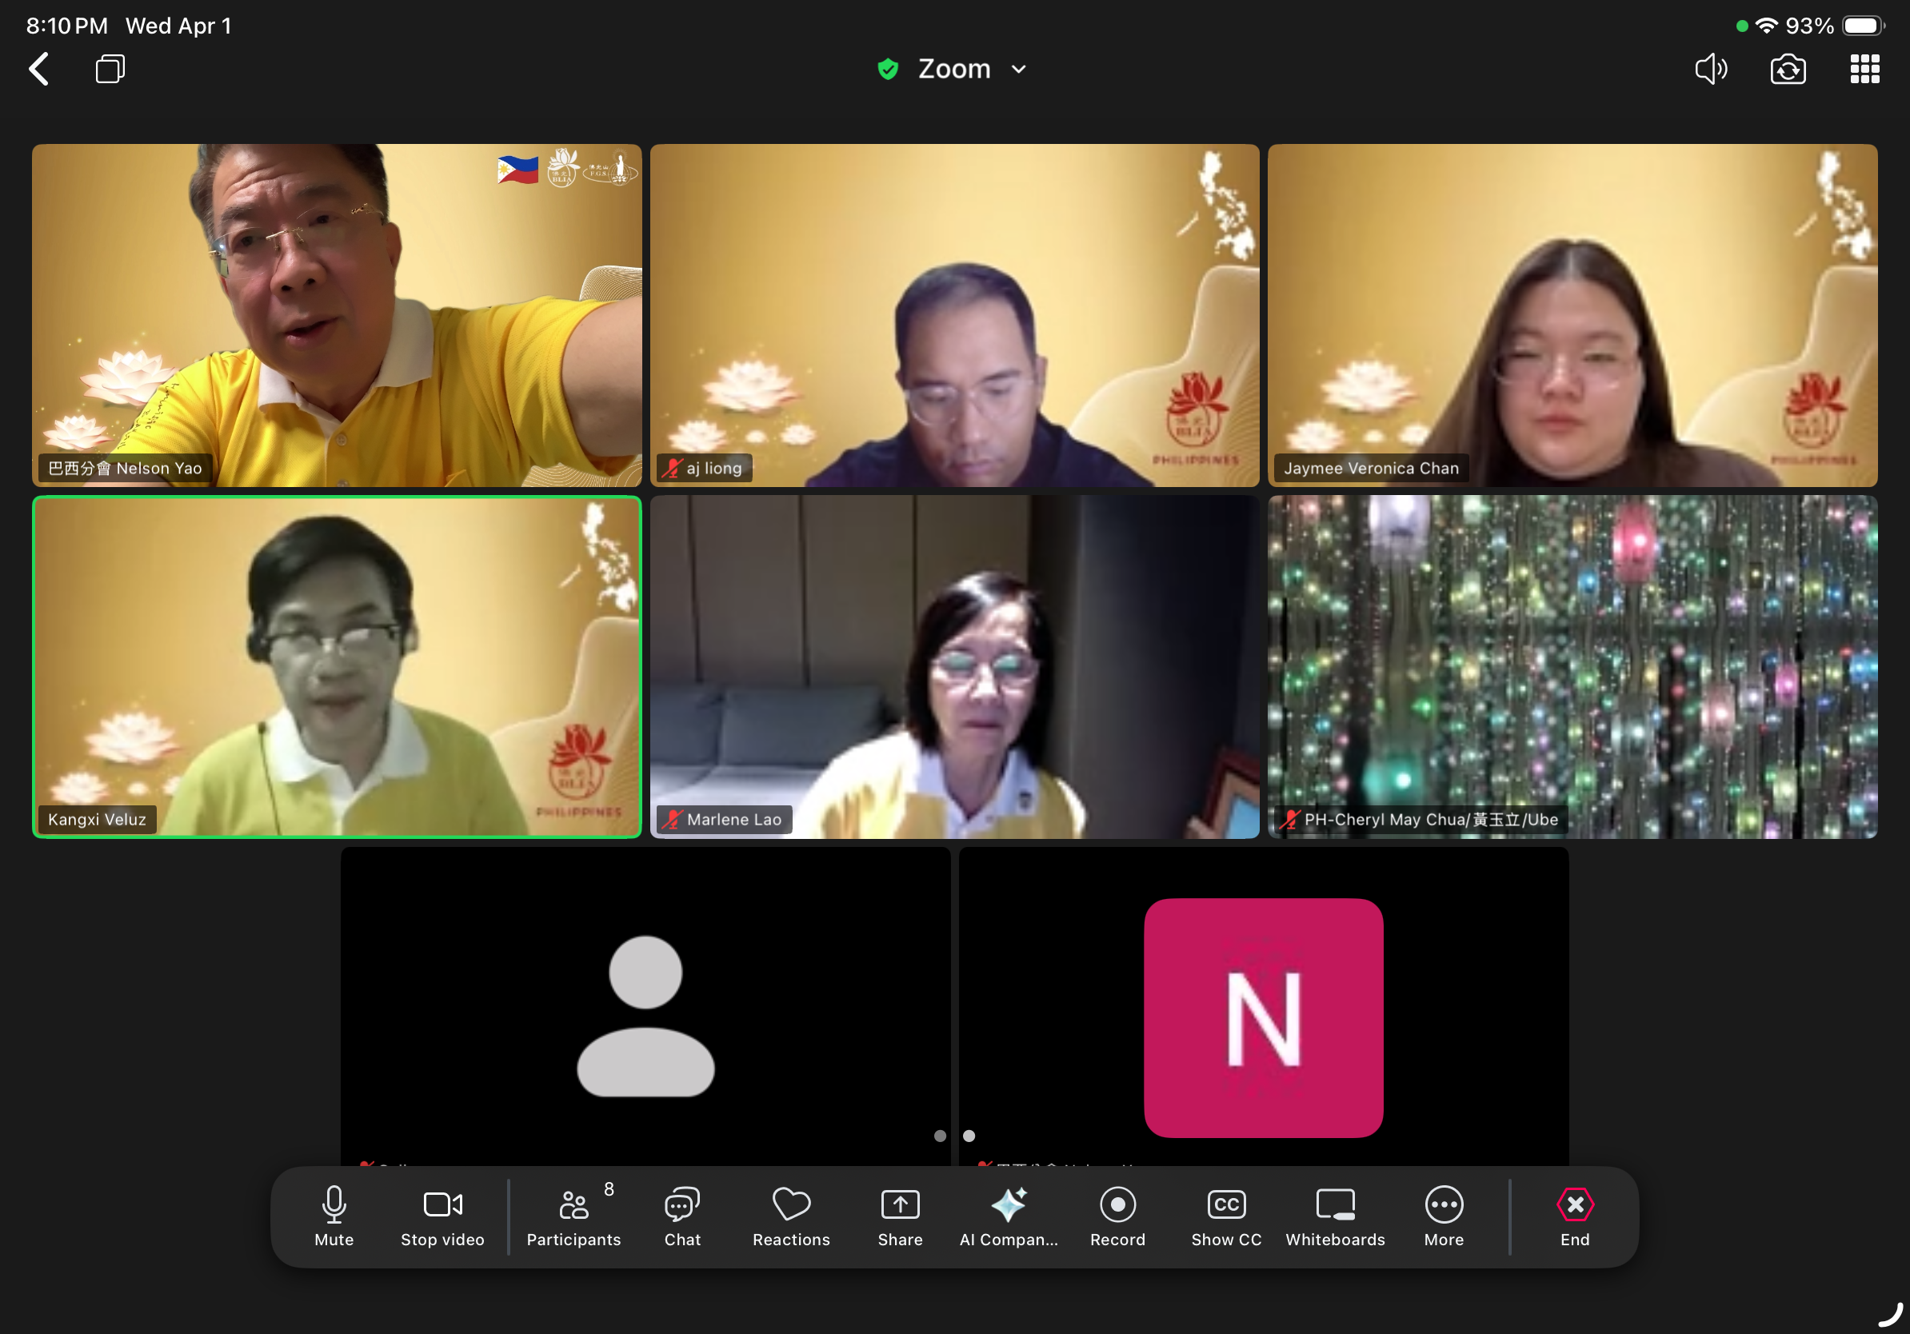Viewport: 1910px width, 1334px height.
Task: Open the Chat panel
Action: click(x=682, y=1215)
